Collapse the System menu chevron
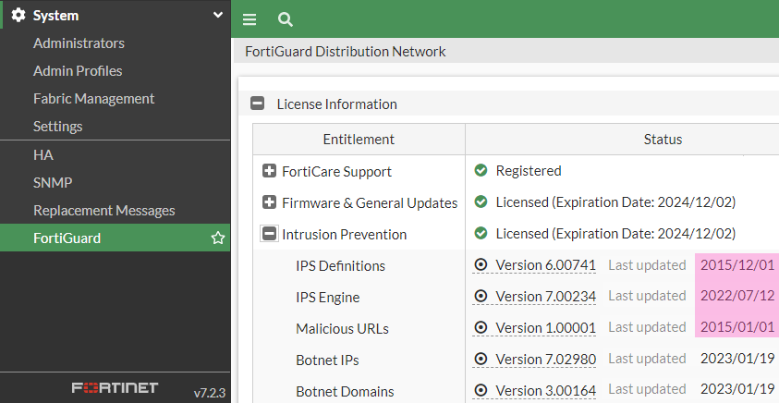Screen dimensions: 779x403 pos(217,16)
